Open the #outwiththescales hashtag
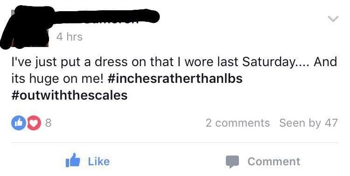The width and height of the screenshot is (350, 176). point(70,95)
